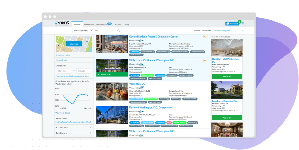Click the info icon on Gaylord's Passkey enabled tag

[x=168, y=52]
